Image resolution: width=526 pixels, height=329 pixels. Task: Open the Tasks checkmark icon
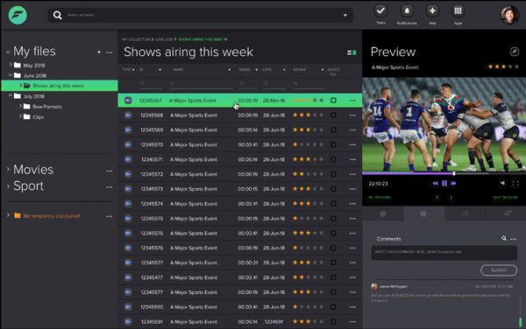click(380, 11)
